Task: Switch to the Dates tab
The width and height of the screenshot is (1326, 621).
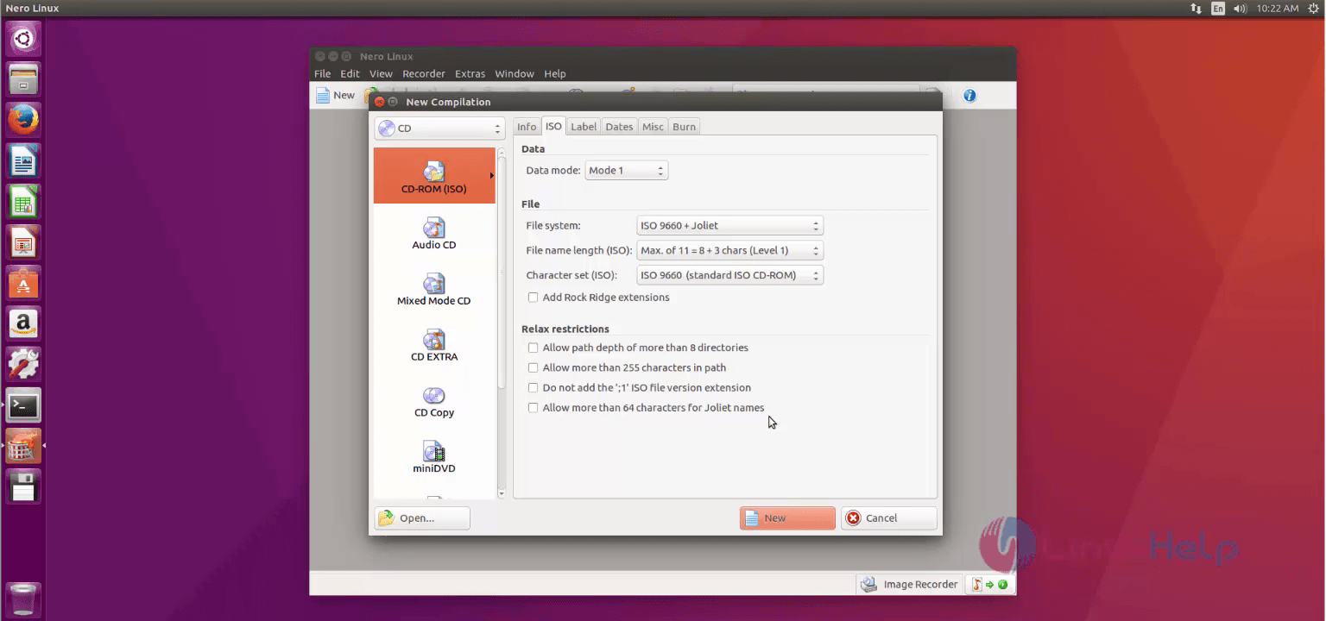Action: tap(619, 127)
